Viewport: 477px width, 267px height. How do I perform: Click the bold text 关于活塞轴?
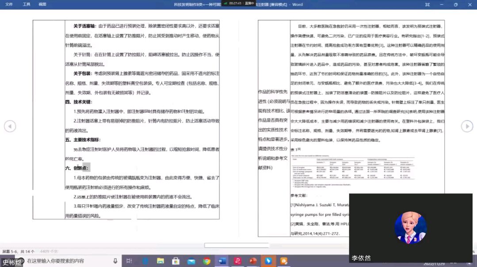[84, 26]
